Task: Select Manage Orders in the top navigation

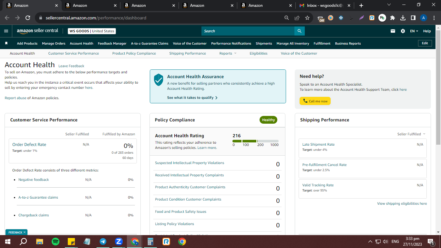Action: [54, 43]
